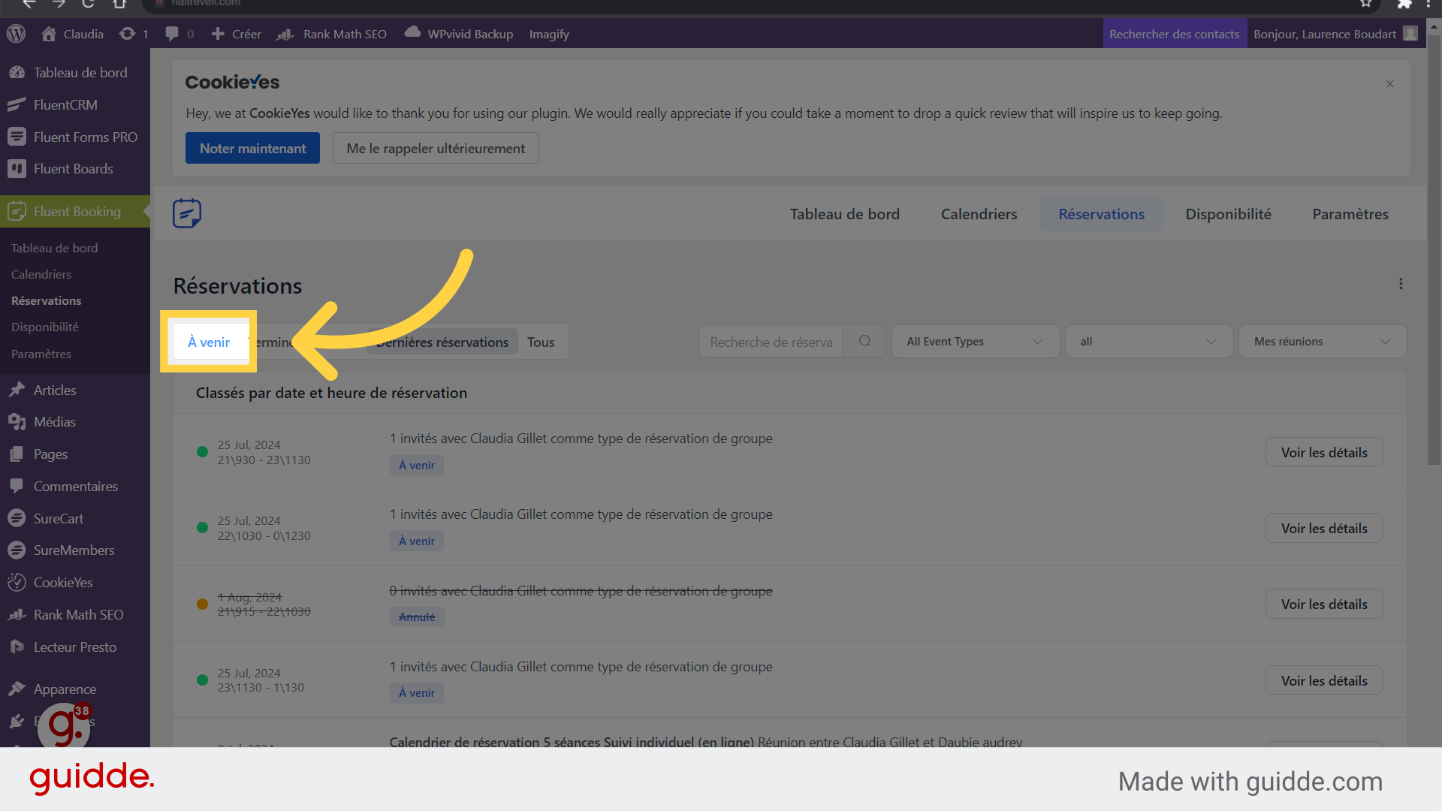Select the Dernières réservations filter tab

click(x=442, y=342)
